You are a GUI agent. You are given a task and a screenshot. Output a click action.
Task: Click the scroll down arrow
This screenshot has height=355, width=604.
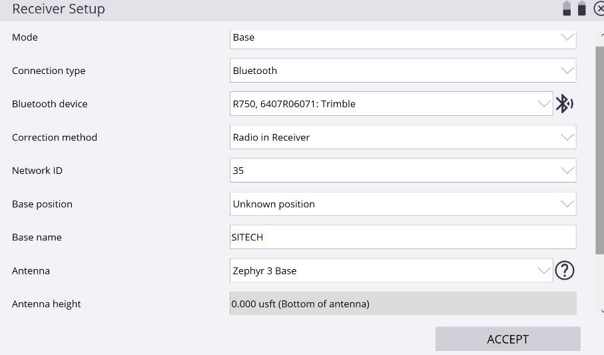[x=601, y=310]
